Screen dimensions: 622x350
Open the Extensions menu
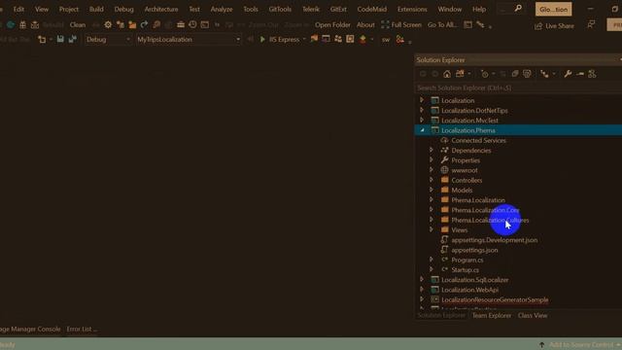pyautogui.click(x=412, y=9)
